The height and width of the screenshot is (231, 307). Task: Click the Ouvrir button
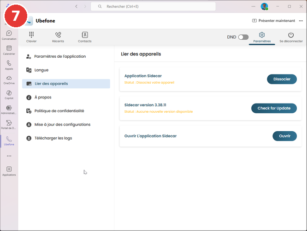point(285,136)
